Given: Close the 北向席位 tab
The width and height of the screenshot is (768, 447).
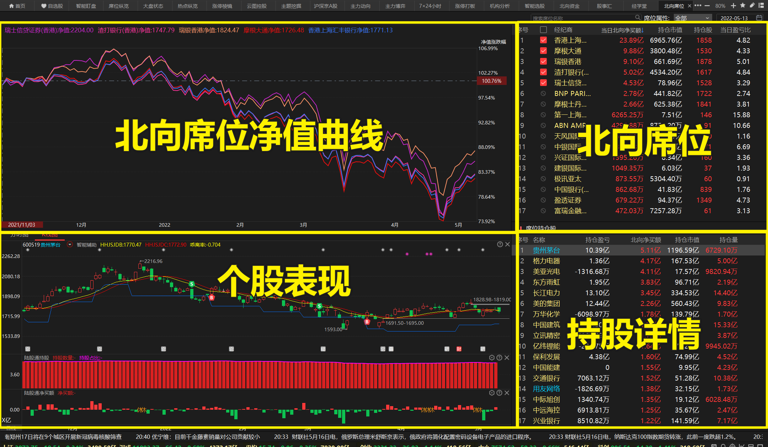Looking at the screenshot, I should tap(689, 6).
